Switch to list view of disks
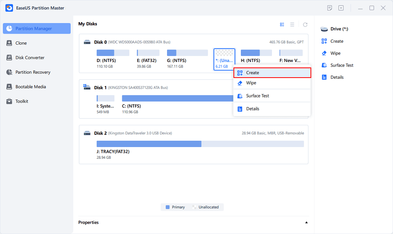This screenshot has width=393, height=234. 292,24
